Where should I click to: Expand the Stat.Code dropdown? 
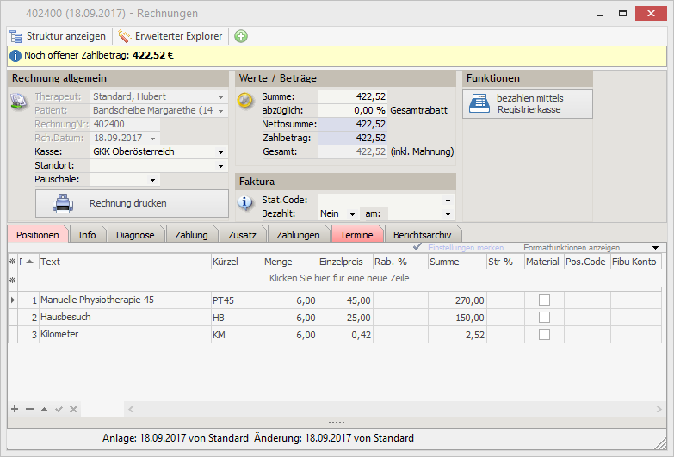[x=448, y=201]
